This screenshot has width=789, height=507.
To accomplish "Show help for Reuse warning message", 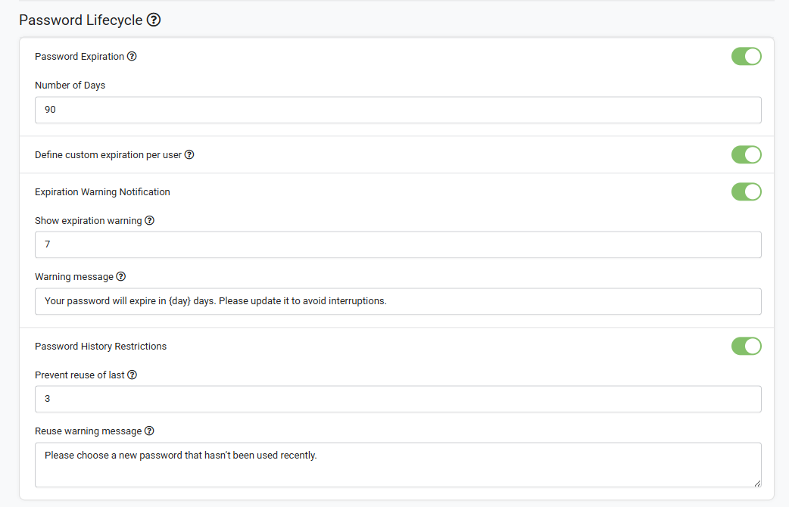I will tap(149, 431).
